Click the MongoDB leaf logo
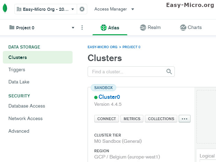The width and height of the screenshot is (216, 162). click(5, 8)
